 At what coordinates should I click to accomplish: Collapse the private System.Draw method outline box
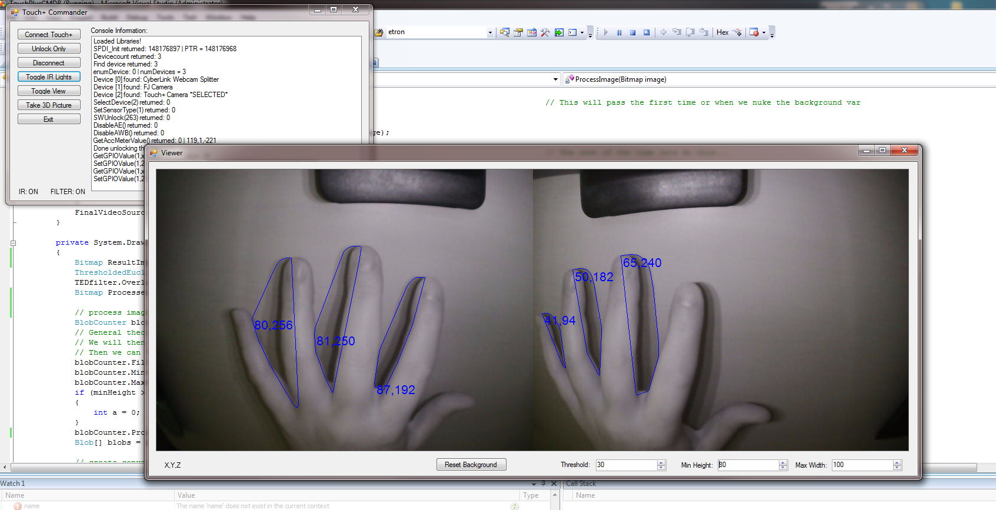[x=13, y=243]
